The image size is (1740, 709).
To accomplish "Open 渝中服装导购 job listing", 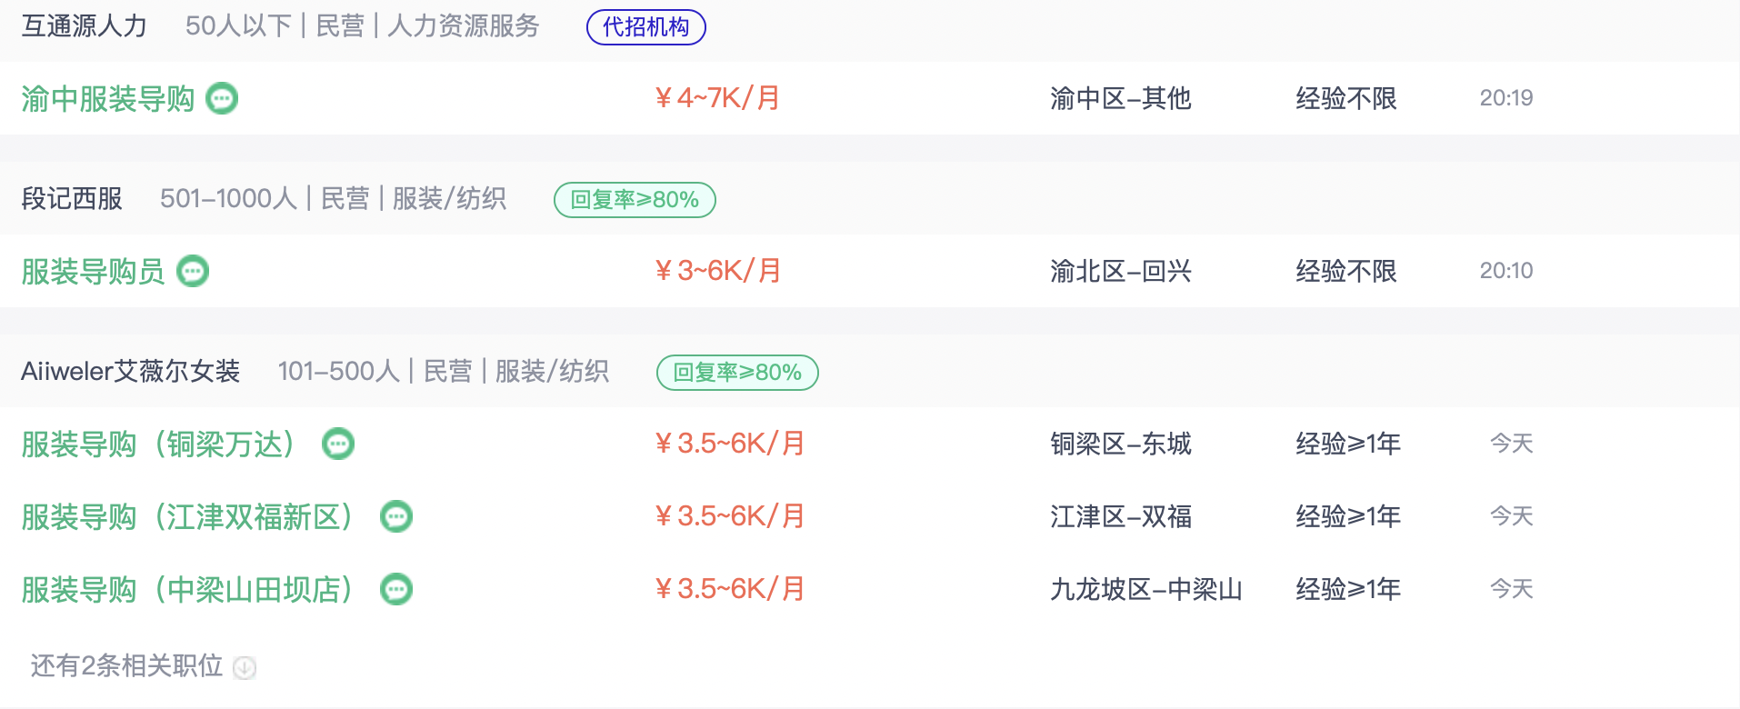I will click(108, 98).
